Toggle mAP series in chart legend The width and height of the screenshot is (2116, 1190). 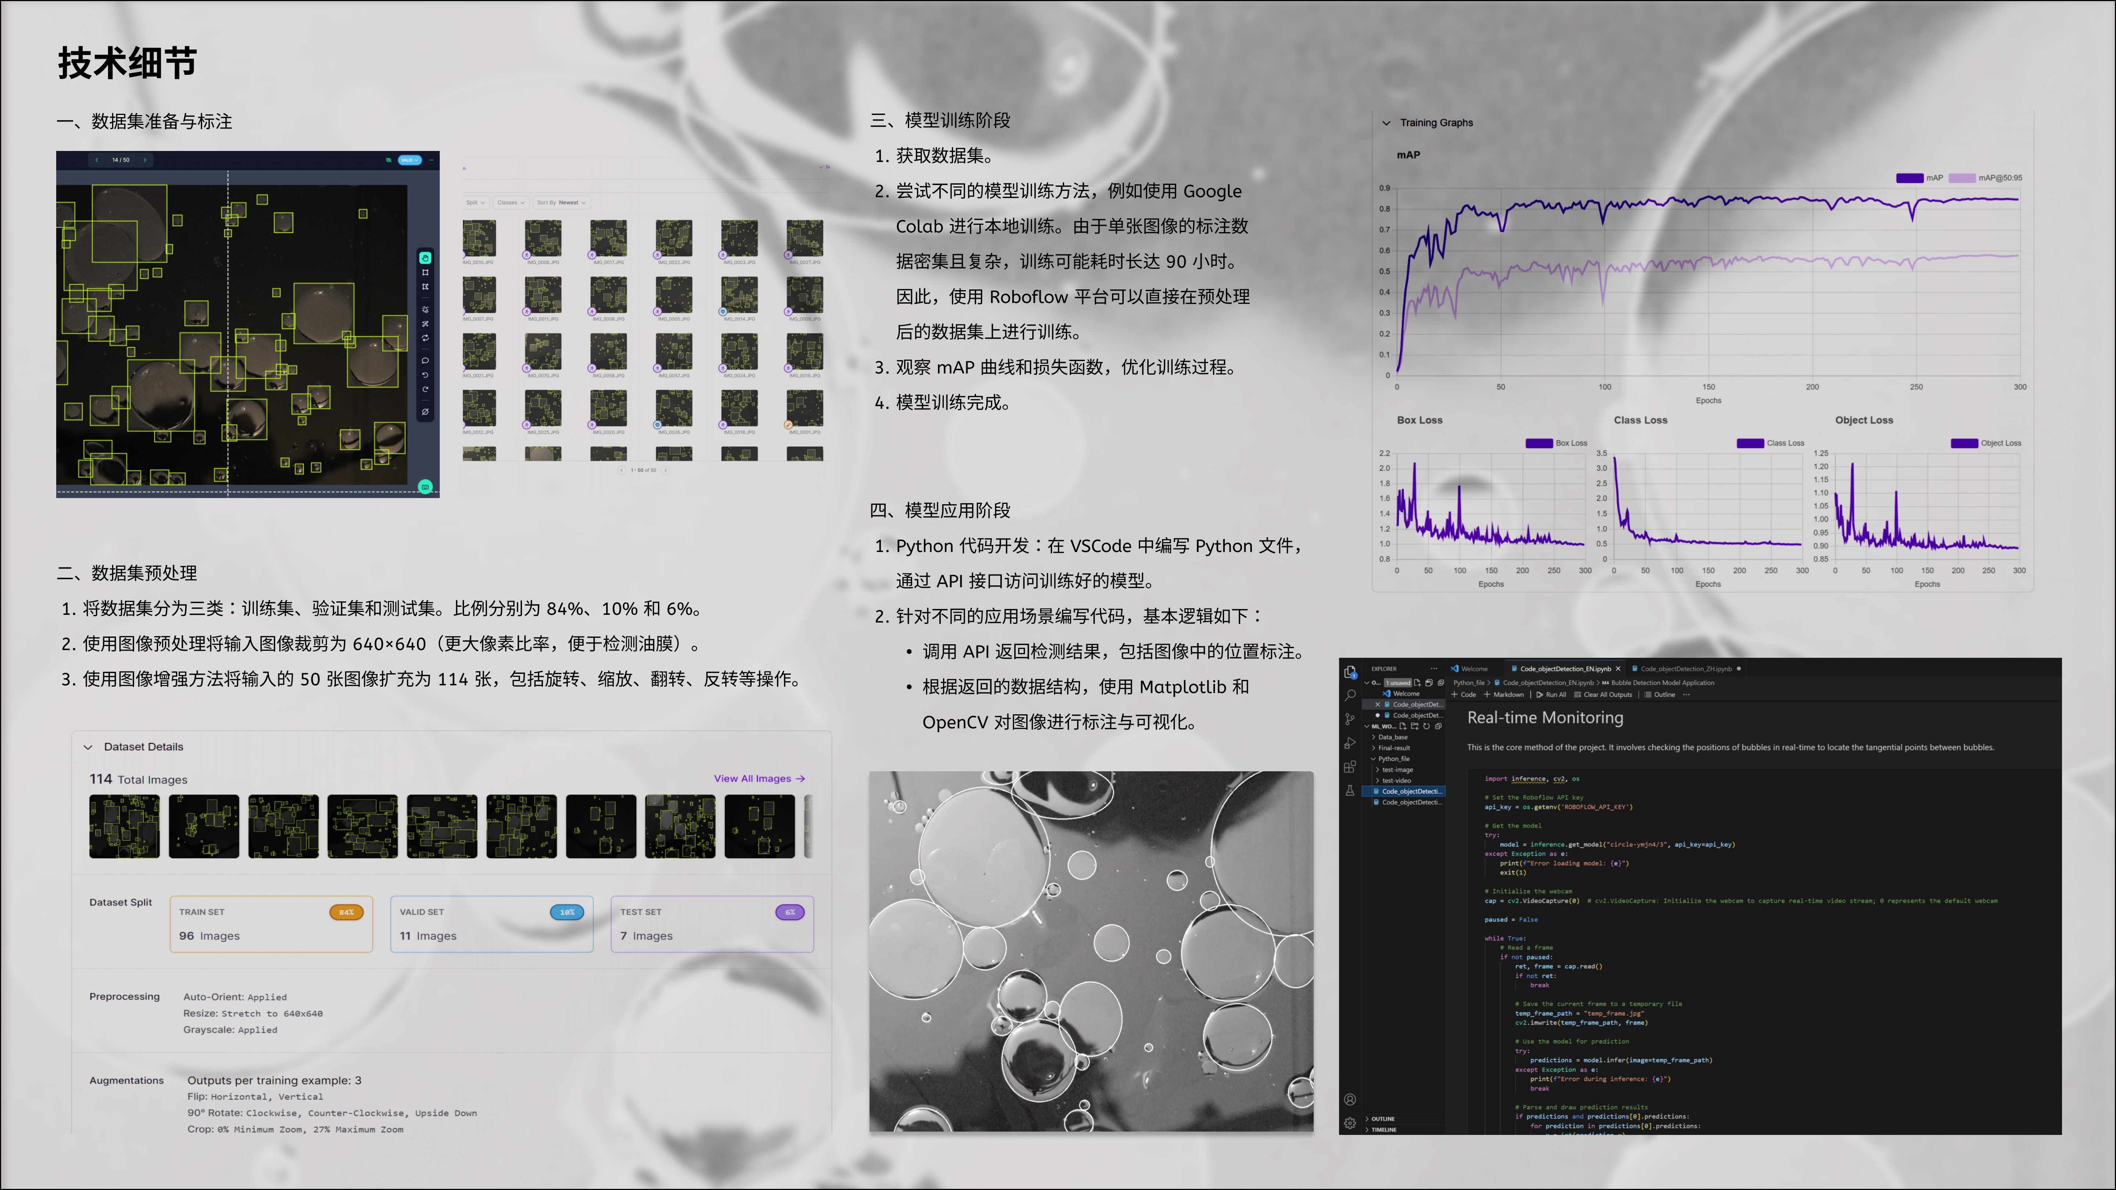pos(1910,178)
